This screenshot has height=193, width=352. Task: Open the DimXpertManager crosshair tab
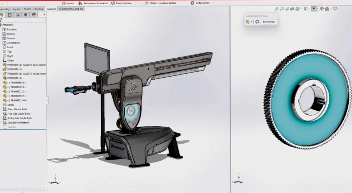26,15
